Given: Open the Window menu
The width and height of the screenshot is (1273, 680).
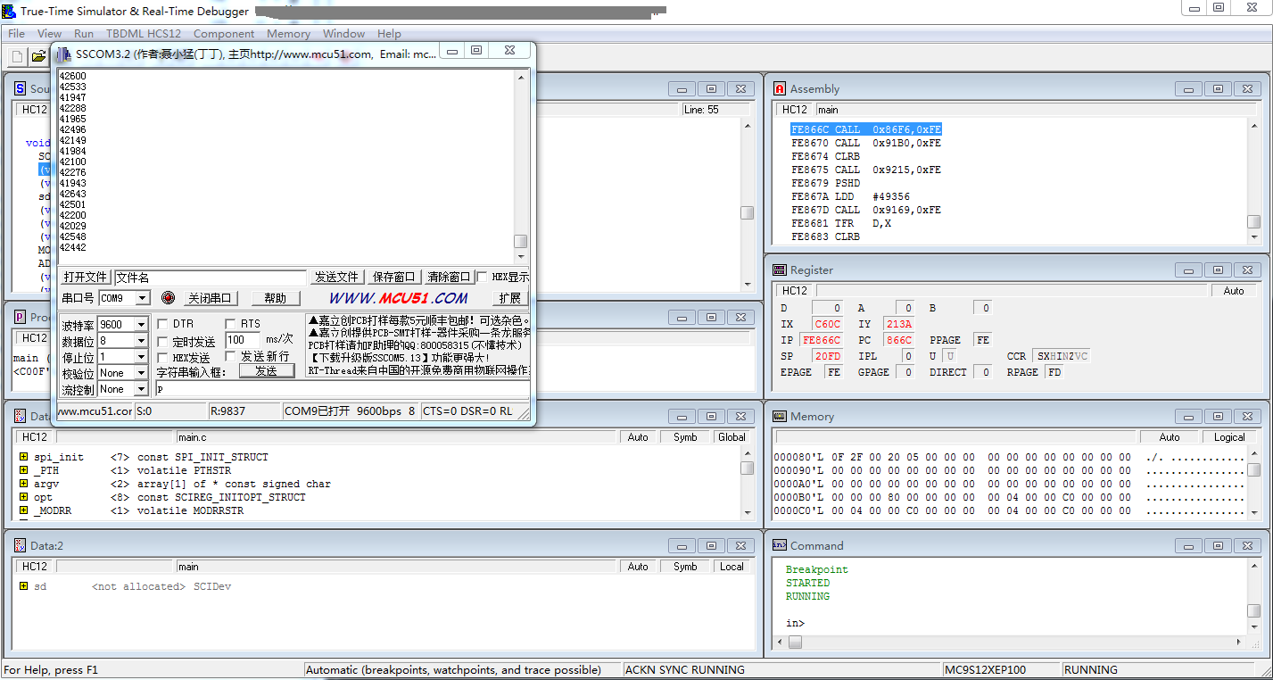Looking at the screenshot, I should click(343, 34).
